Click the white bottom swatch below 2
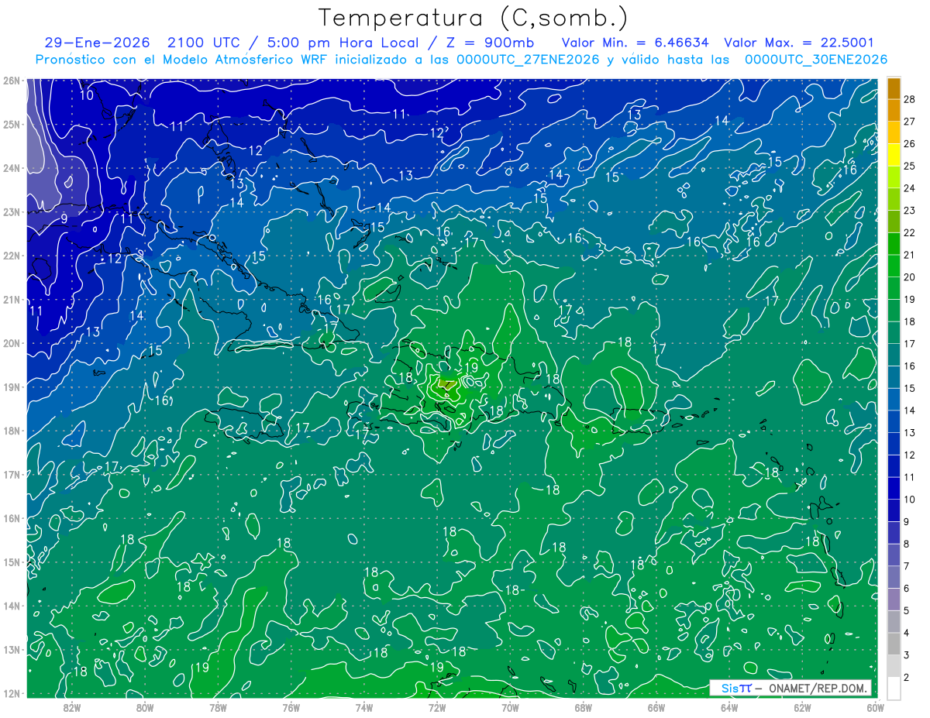 894,689
